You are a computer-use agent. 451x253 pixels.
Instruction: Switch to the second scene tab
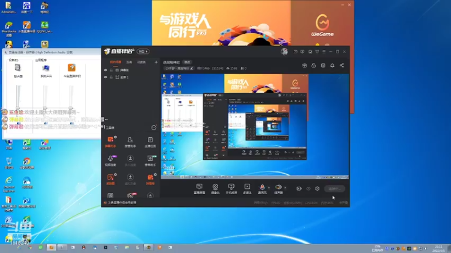[129, 62]
